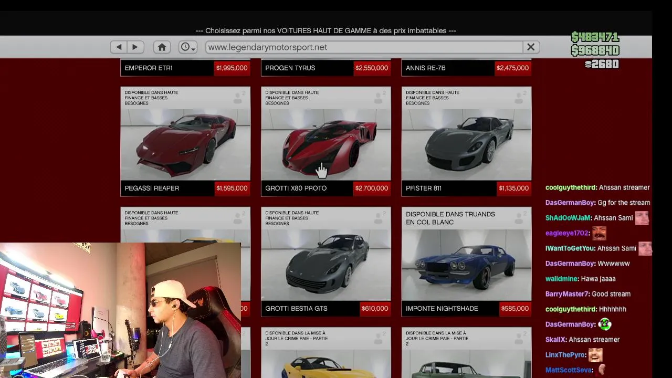672x378 pixels.
Task: Click the Grotti Bestia GTS name label
Action: coord(296,308)
